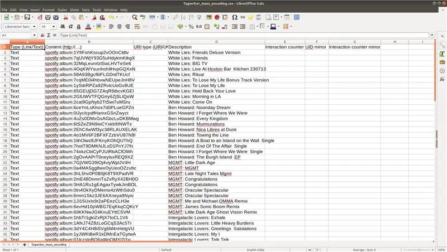Open font name dropdown Liberation Sans

34,26
